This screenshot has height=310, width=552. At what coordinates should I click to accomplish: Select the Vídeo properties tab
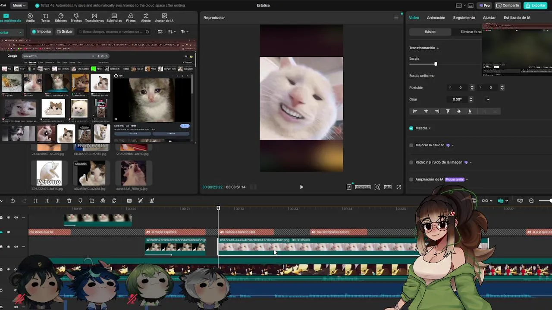point(414,18)
